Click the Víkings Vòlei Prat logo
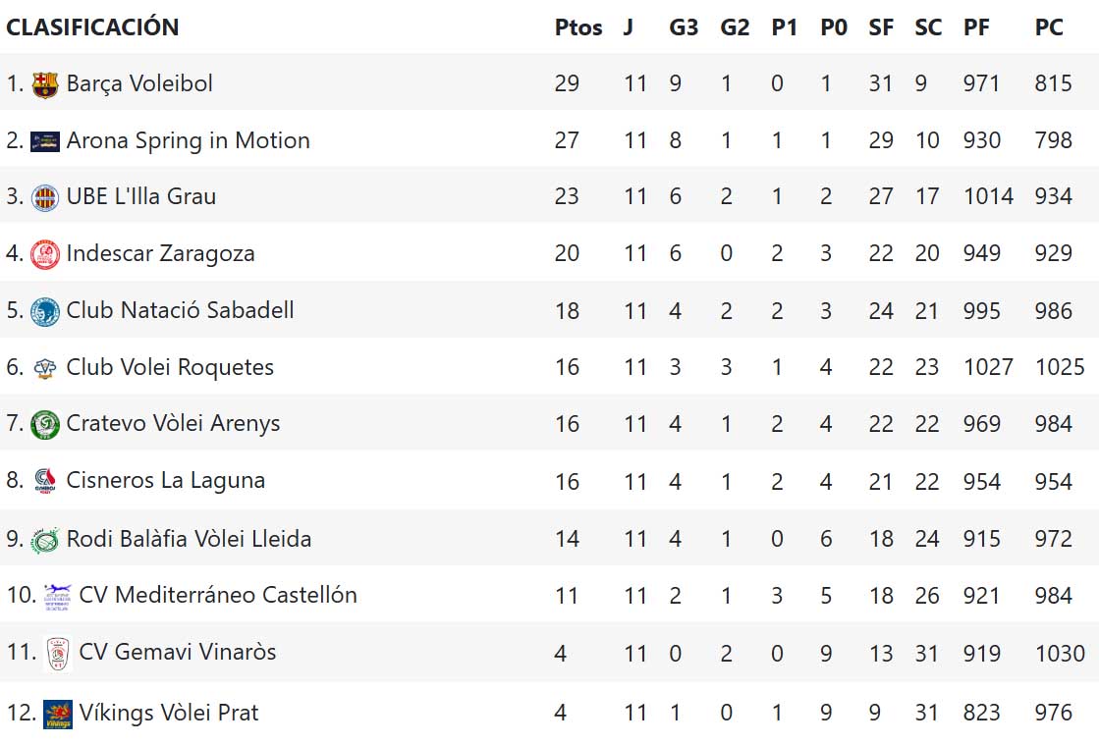 click(58, 714)
